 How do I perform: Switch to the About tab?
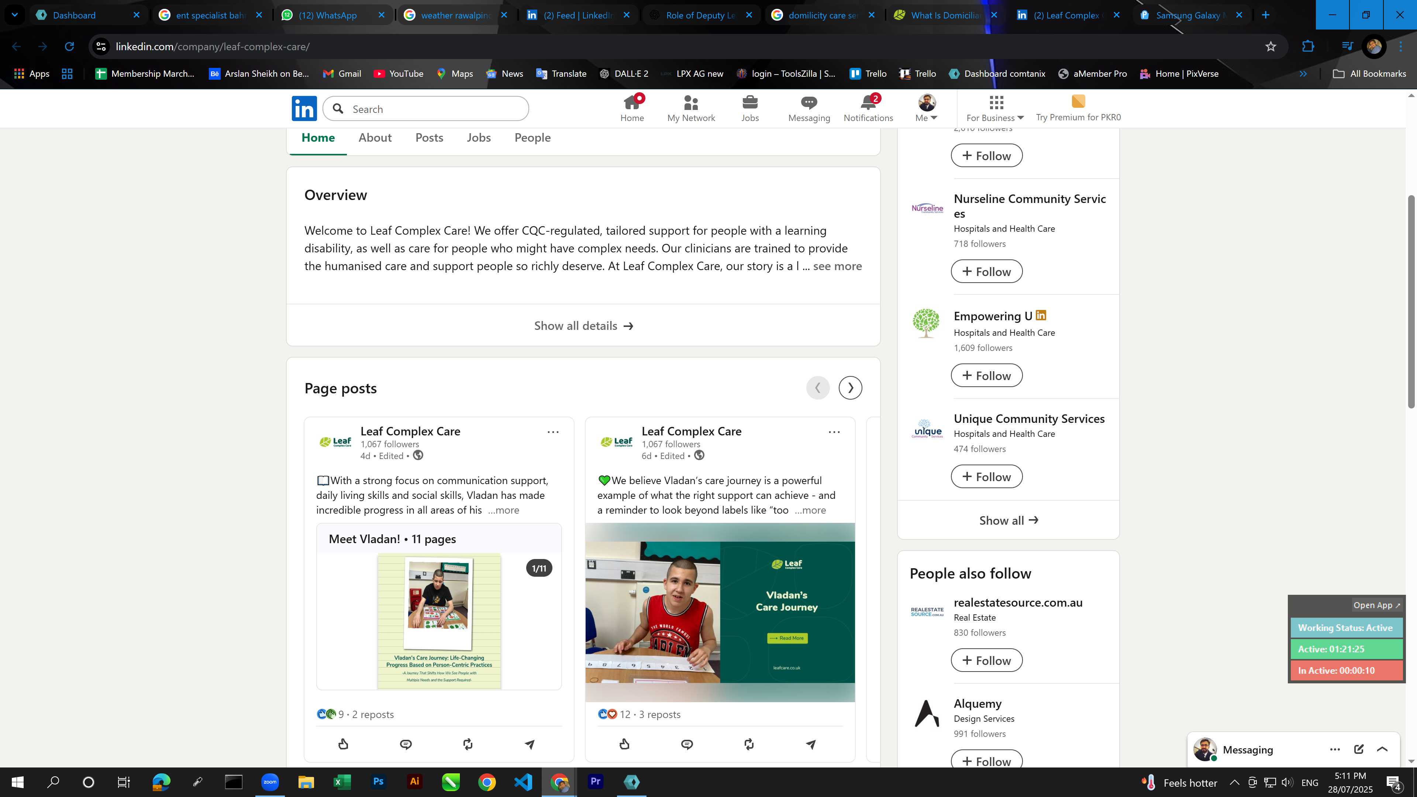[375, 138]
